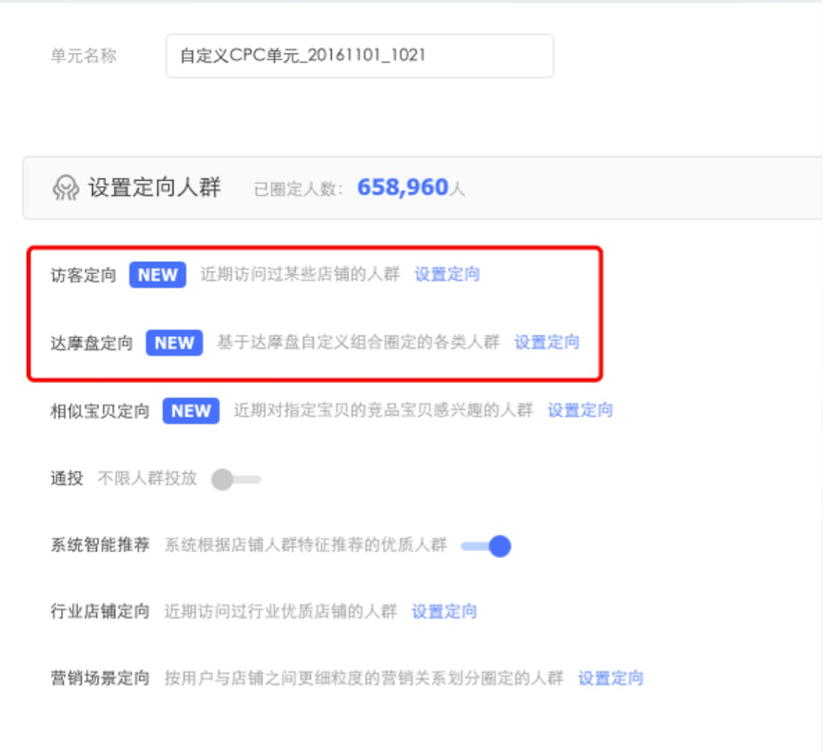Viewport: 823px width, 752px height.
Task: Click the NEW badge next to 达摩盘定向
Action: click(174, 343)
